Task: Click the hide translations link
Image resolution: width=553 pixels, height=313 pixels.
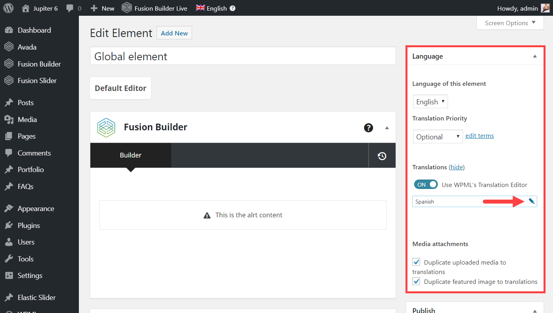Action: tap(457, 167)
